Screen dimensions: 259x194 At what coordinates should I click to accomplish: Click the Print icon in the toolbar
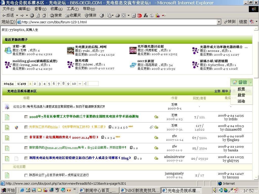(x=117, y=15)
